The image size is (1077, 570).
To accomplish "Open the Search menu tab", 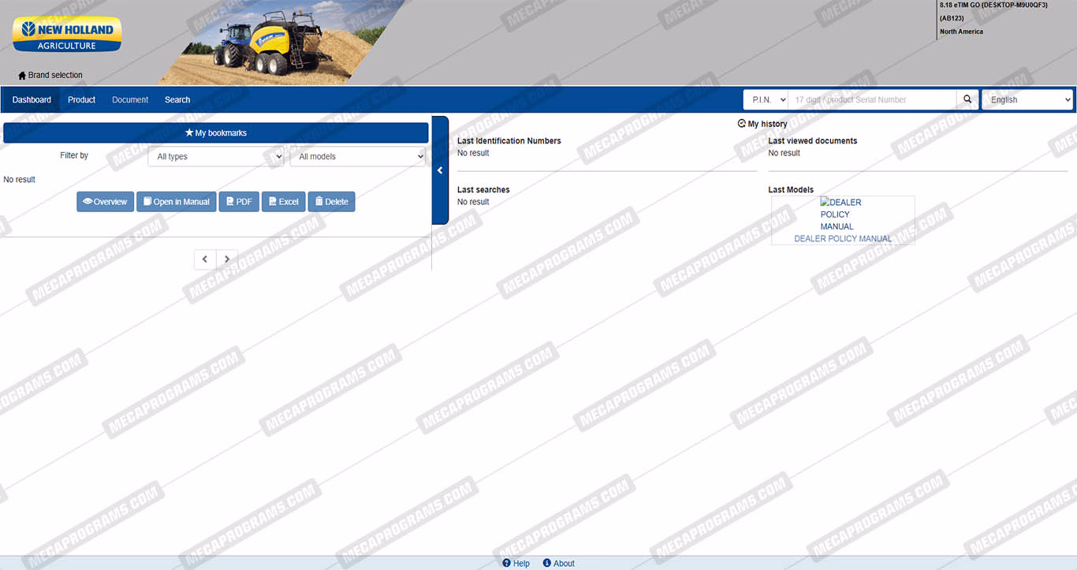I will pyautogui.click(x=177, y=99).
